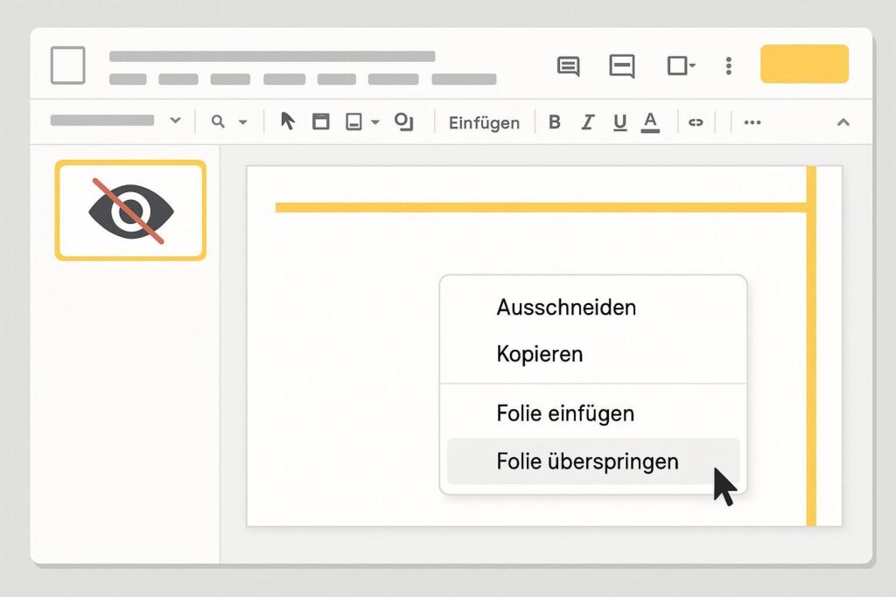
Task: Click the Einfügen toolbar button
Action: point(484,122)
